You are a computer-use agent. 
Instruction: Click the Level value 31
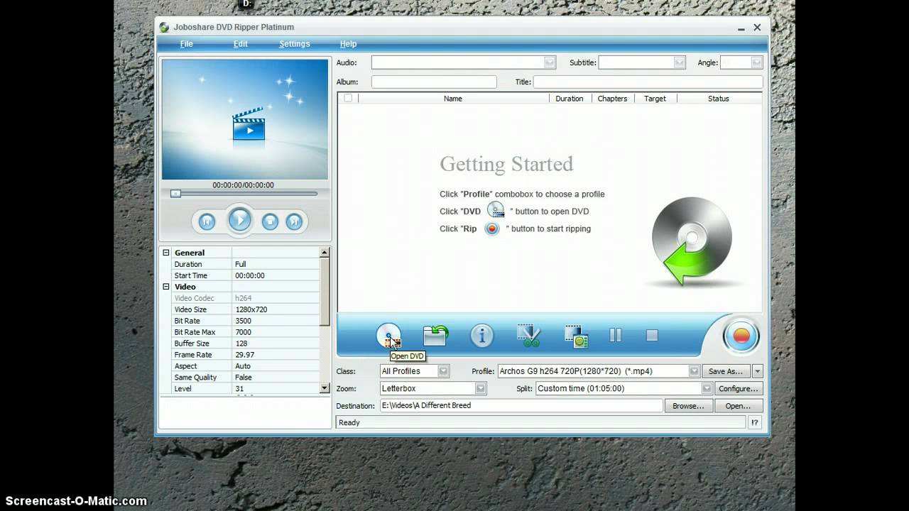click(239, 389)
